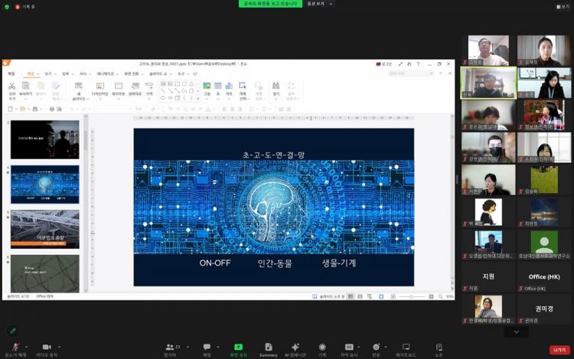Expand reactions options arrow

[386, 347]
